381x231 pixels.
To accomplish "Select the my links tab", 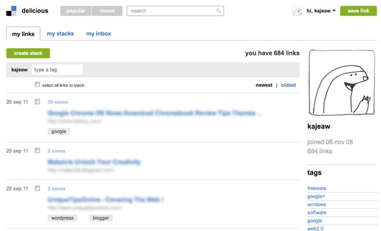I will 23,34.
